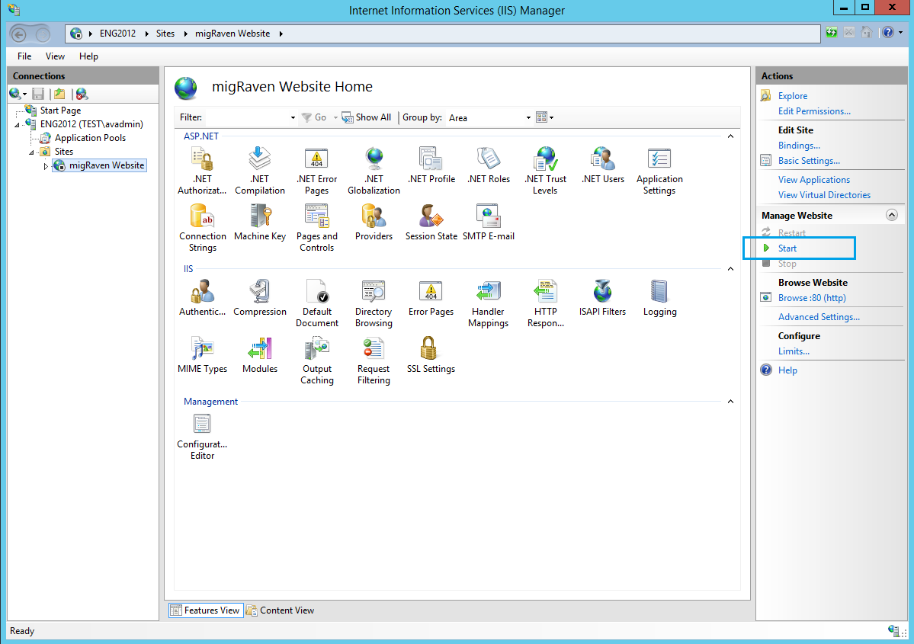Click View Virtual Directories link
This screenshot has width=914, height=644.
tap(824, 195)
